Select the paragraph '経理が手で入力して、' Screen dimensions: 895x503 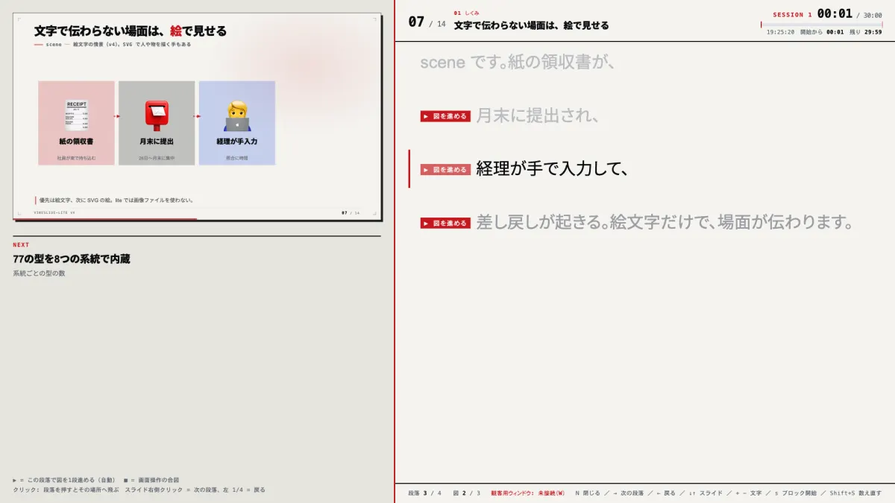[552, 170]
